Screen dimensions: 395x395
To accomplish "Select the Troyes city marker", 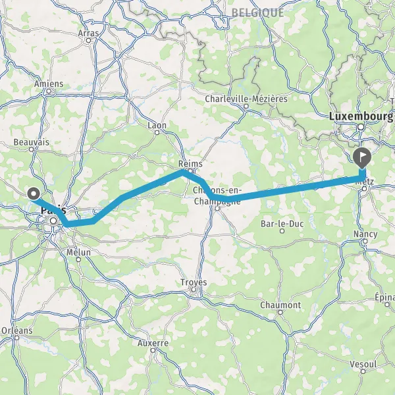I will 194,290.
